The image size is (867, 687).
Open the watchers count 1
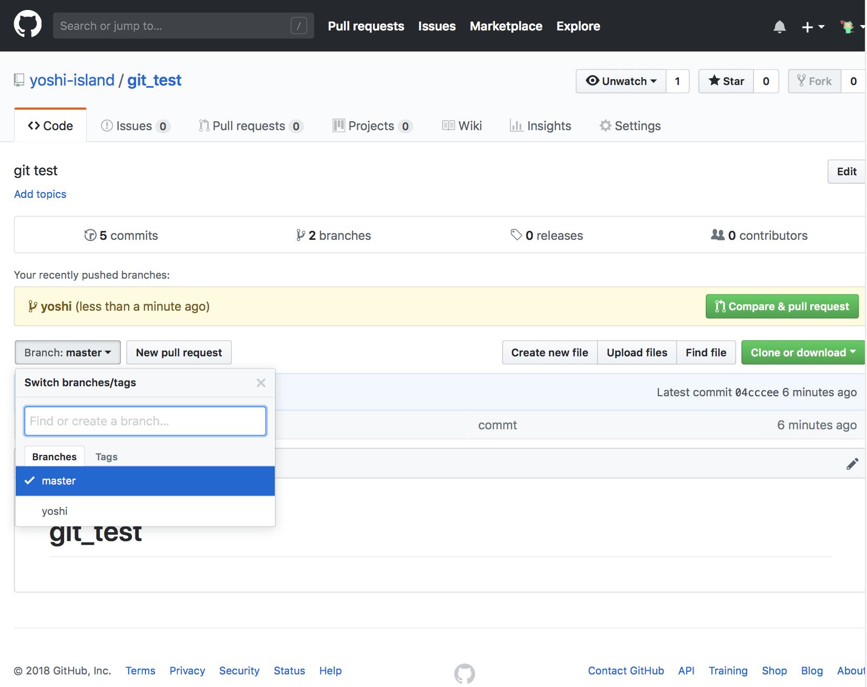[678, 81]
